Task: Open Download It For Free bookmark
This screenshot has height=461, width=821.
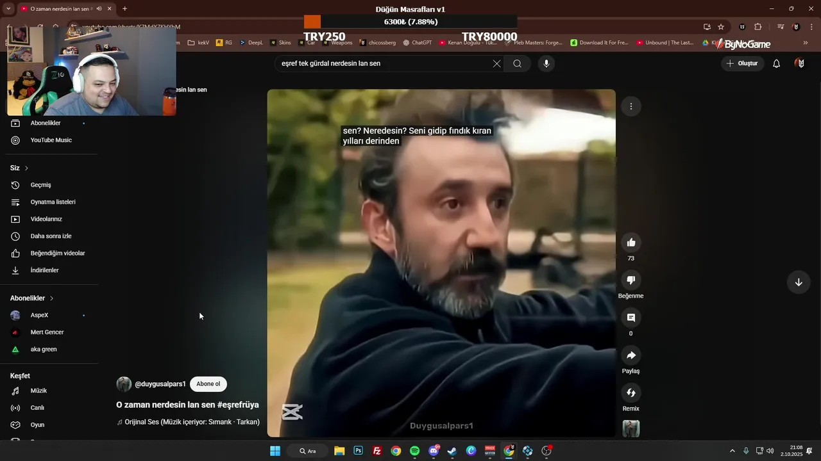Action: pyautogui.click(x=600, y=43)
